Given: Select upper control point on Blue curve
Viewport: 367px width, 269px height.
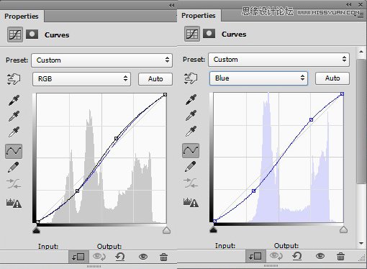Looking at the screenshot, I should 311,119.
